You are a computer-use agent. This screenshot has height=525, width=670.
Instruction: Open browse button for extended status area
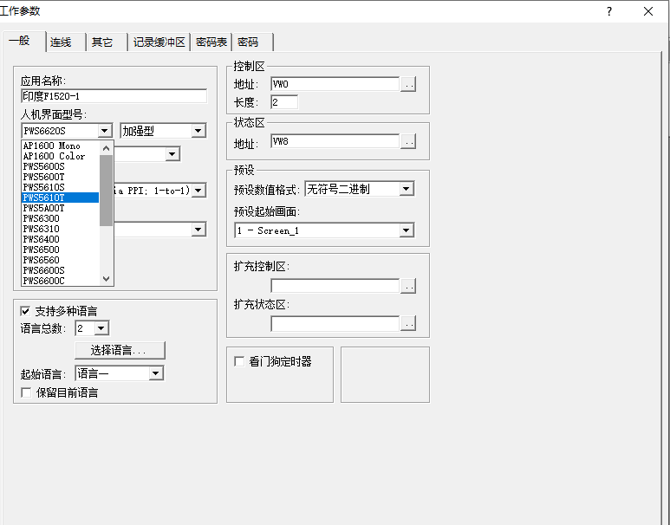(408, 324)
